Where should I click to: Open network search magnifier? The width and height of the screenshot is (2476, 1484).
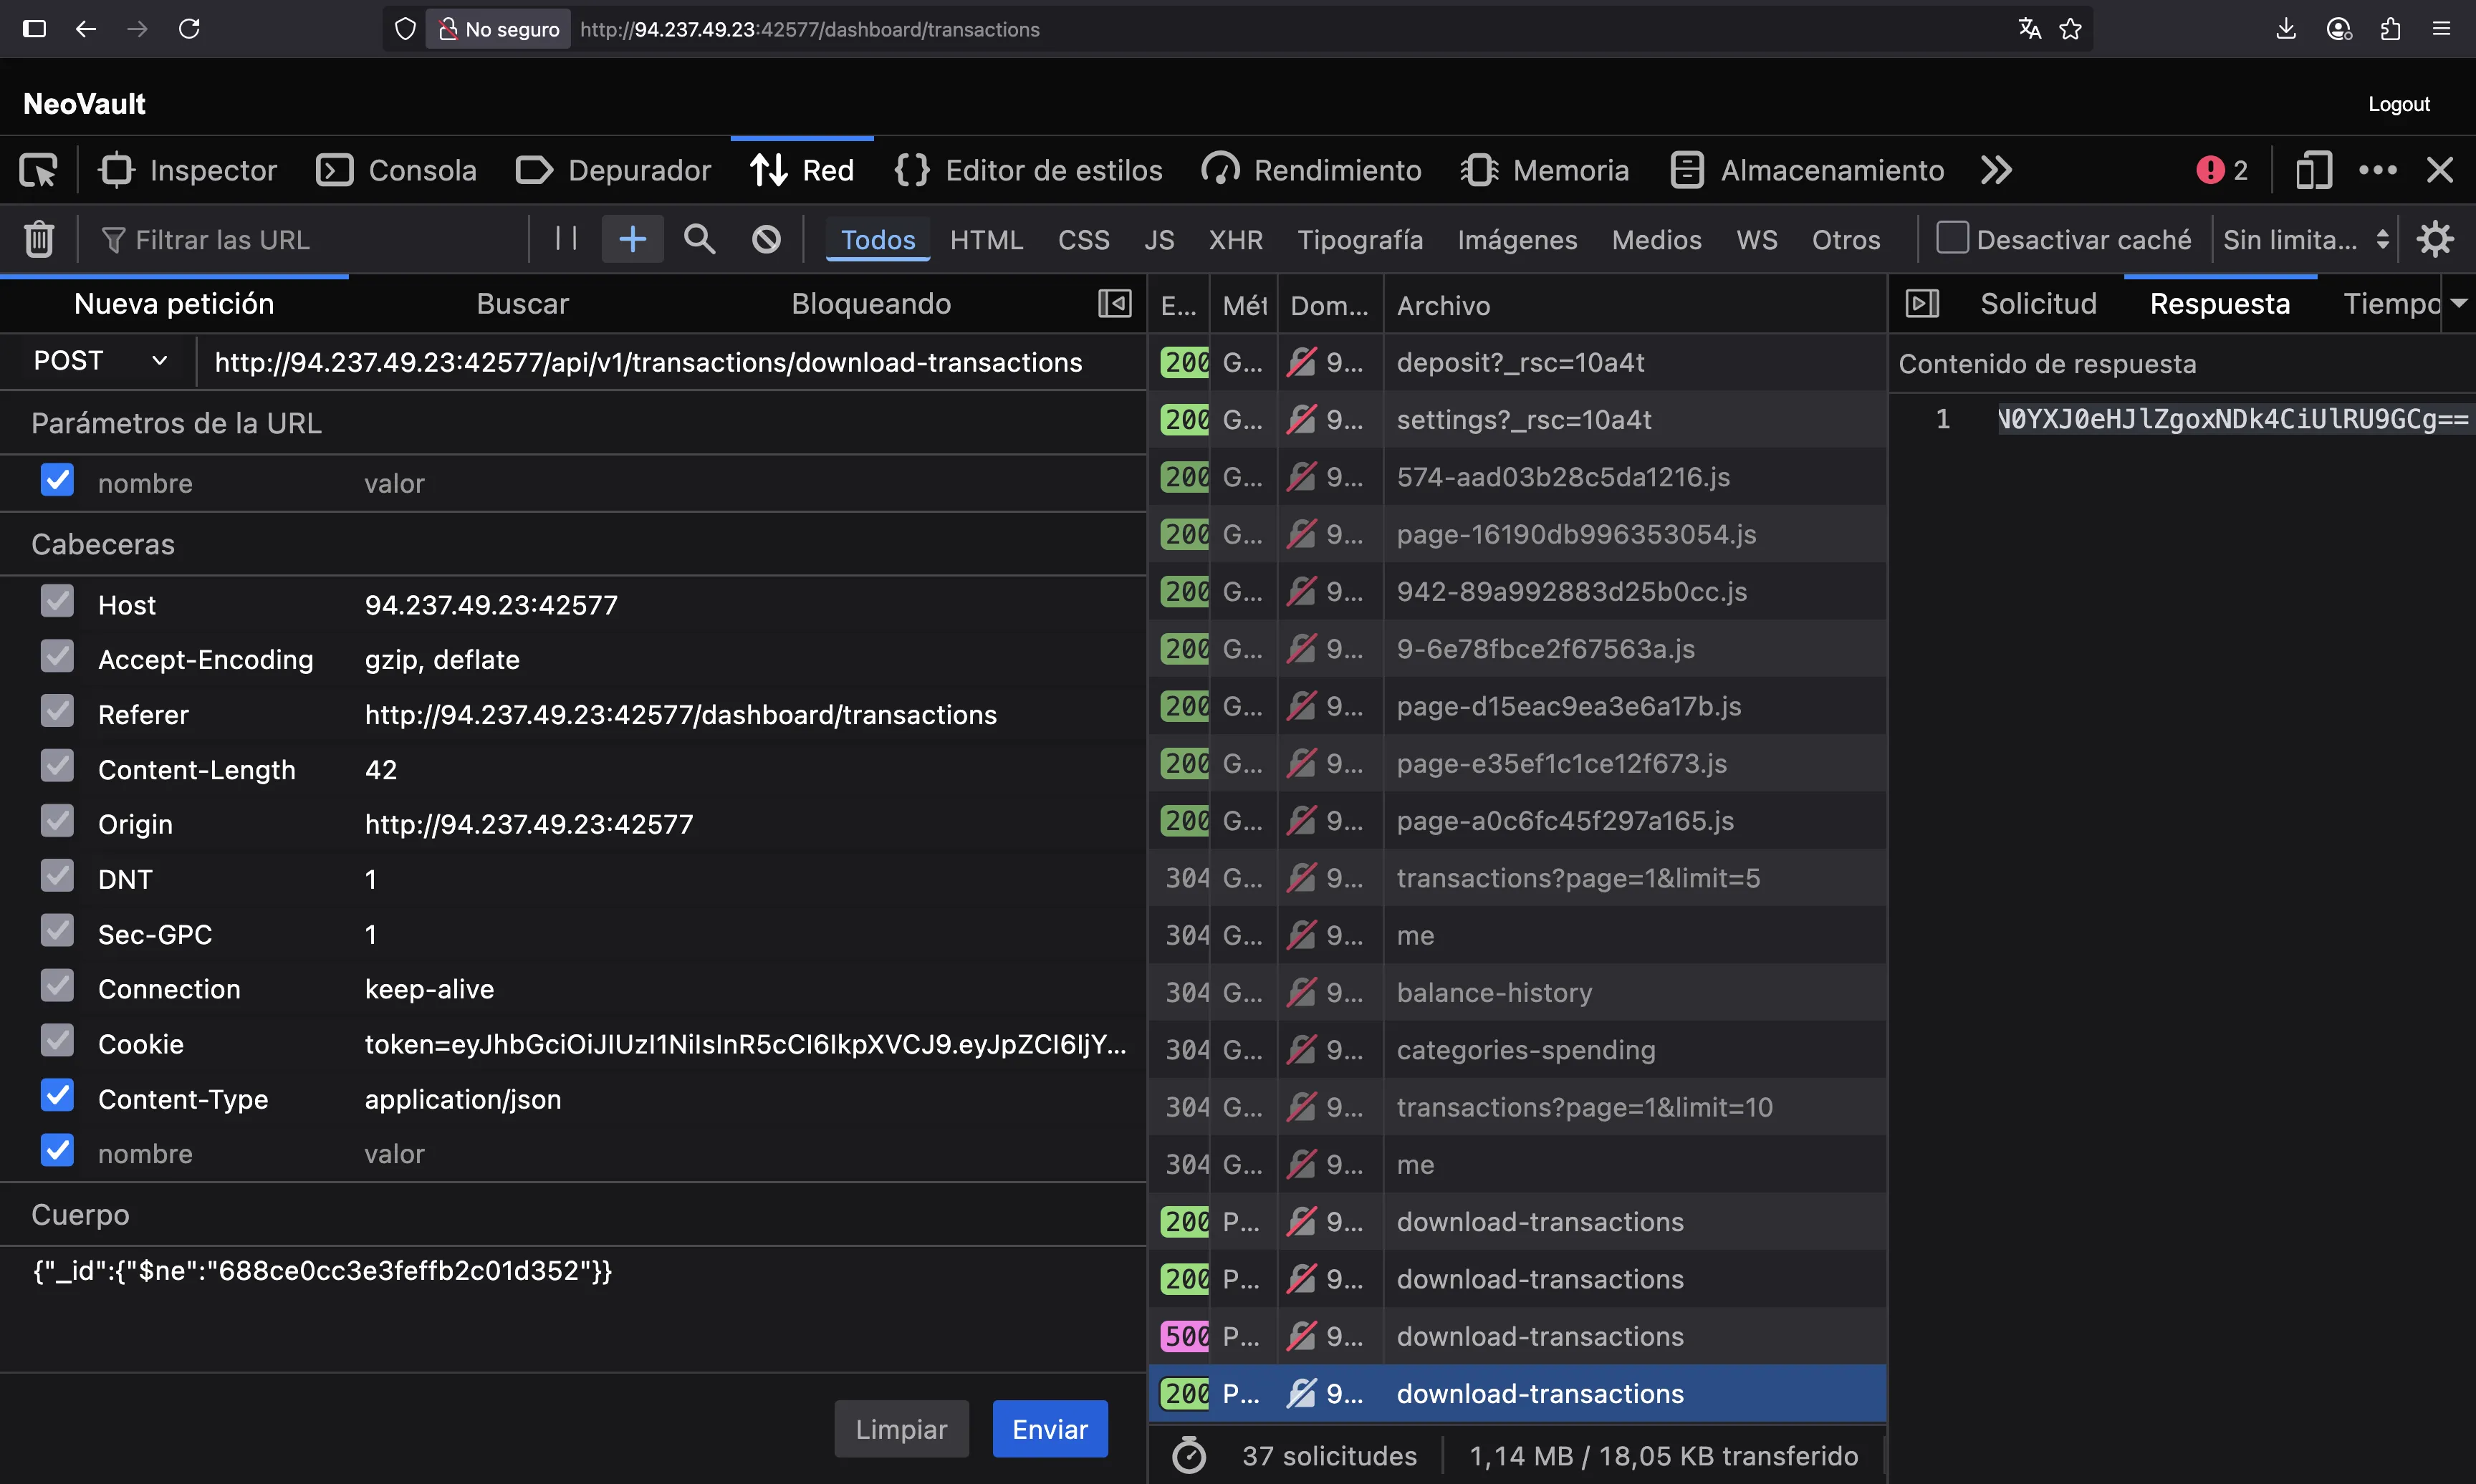point(699,239)
